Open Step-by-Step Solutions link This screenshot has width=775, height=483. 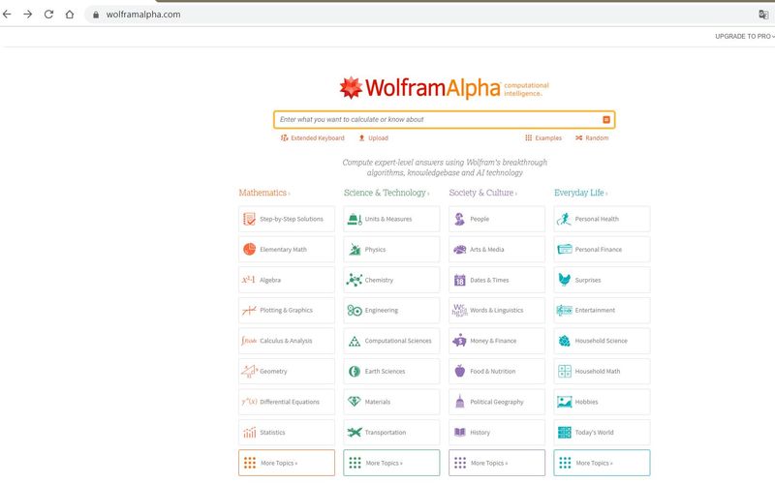tap(291, 219)
